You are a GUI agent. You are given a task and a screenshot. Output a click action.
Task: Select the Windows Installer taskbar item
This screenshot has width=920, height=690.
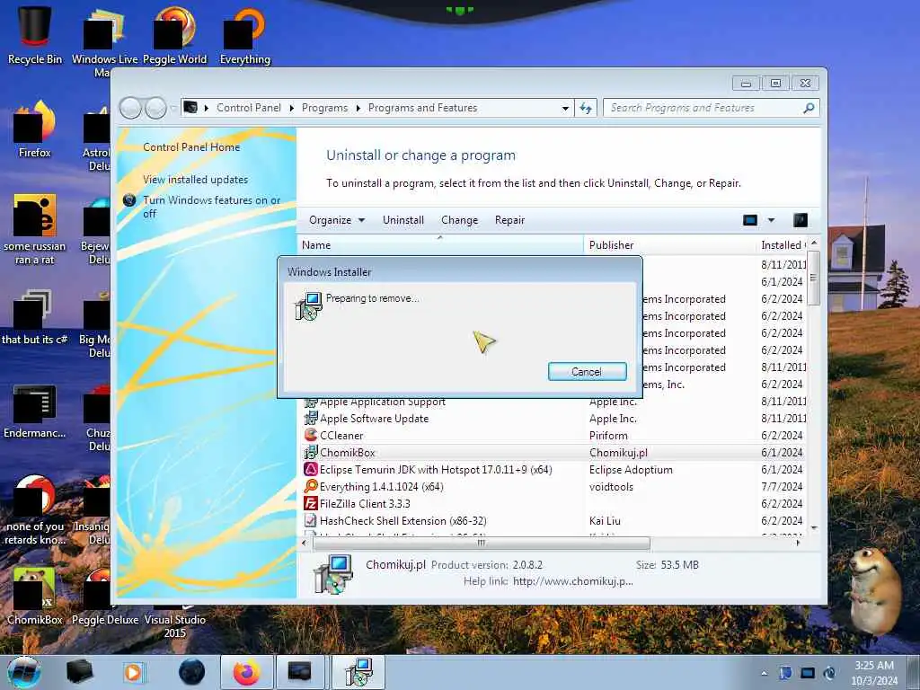(358, 672)
